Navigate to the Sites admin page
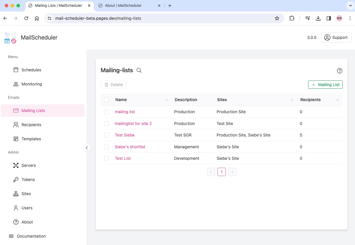Screen dimensions: 355x245 click(x=26, y=194)
